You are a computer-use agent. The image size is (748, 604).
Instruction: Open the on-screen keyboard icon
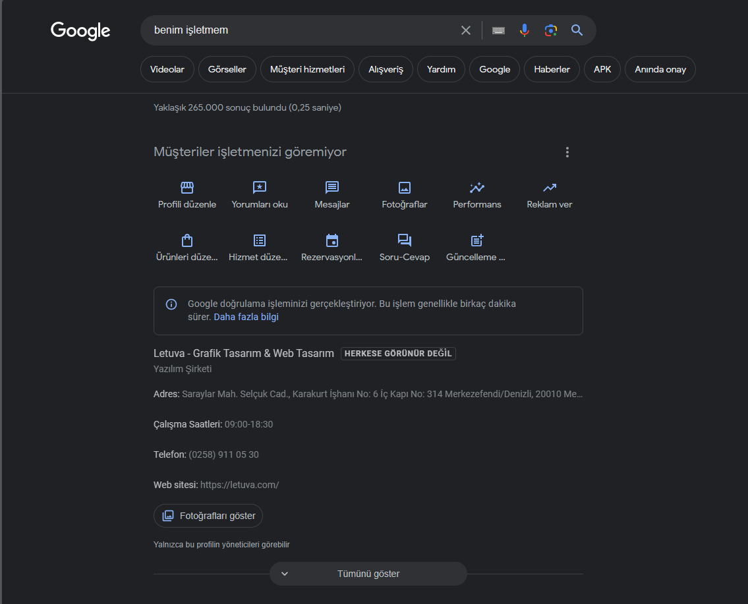coord(498,30)
